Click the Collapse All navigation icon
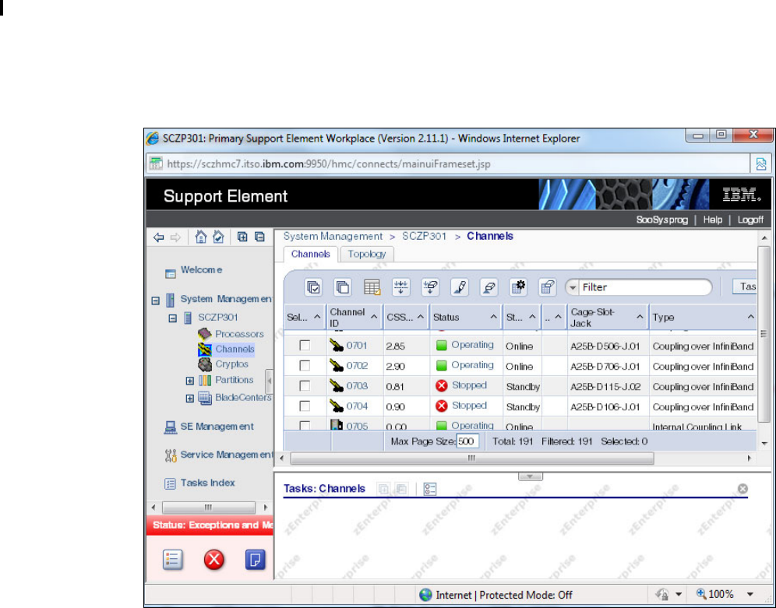The height and width of the screenshot is (608, 776). [x=259, y=237]
